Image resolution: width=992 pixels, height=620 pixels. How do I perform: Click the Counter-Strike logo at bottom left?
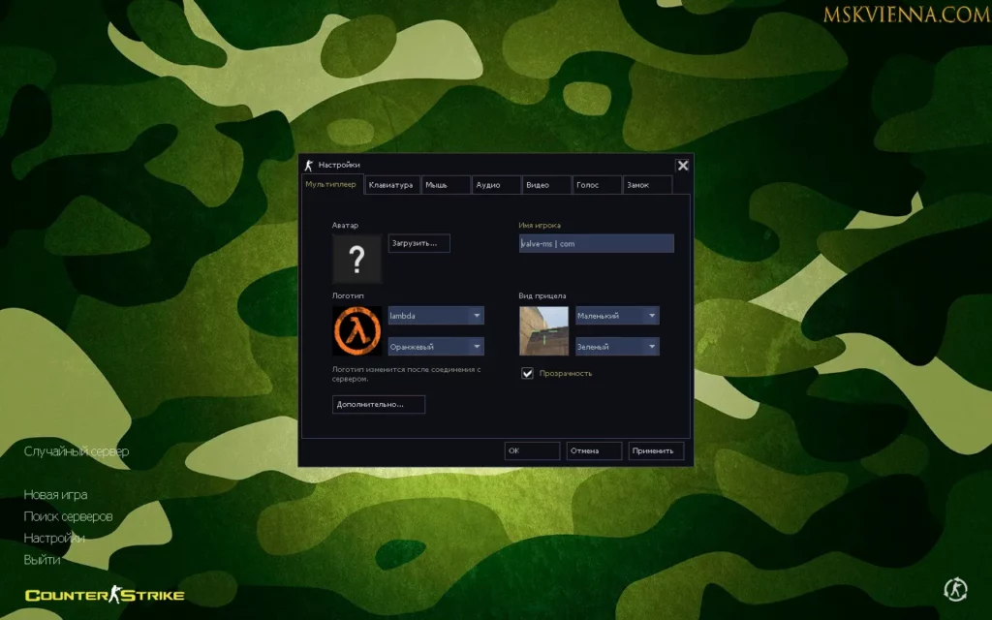(x=105, y=595)
